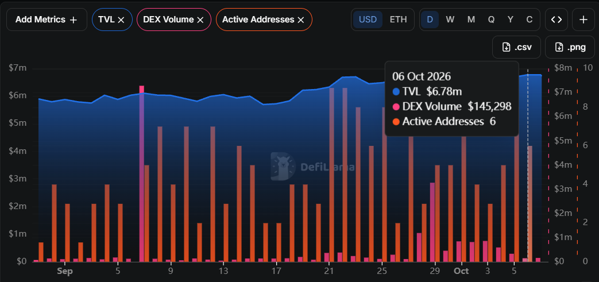
Task: Click the '13' x-axis date label
Action: click(x=223, y=271)
